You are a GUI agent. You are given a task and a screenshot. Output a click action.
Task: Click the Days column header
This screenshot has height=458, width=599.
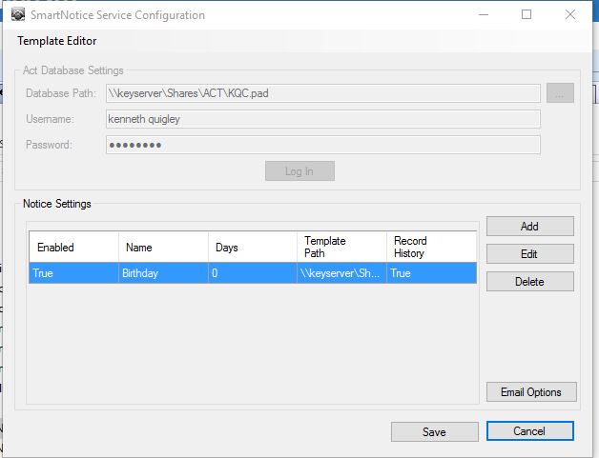pos(253,248)
